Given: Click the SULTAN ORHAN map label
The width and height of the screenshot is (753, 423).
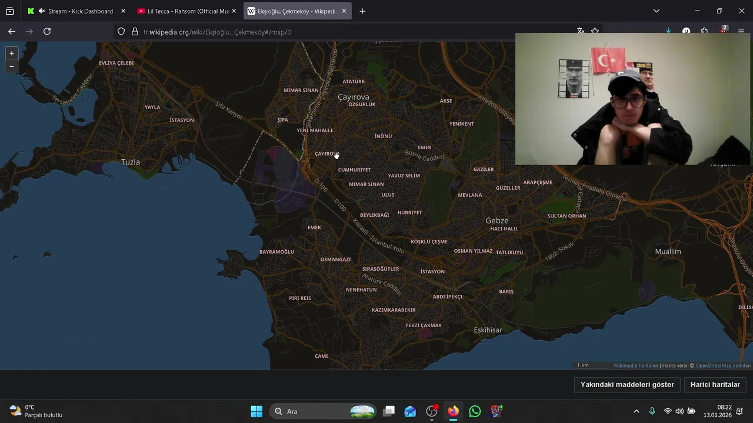Looking at the screenshot, I should coord(567,216).
